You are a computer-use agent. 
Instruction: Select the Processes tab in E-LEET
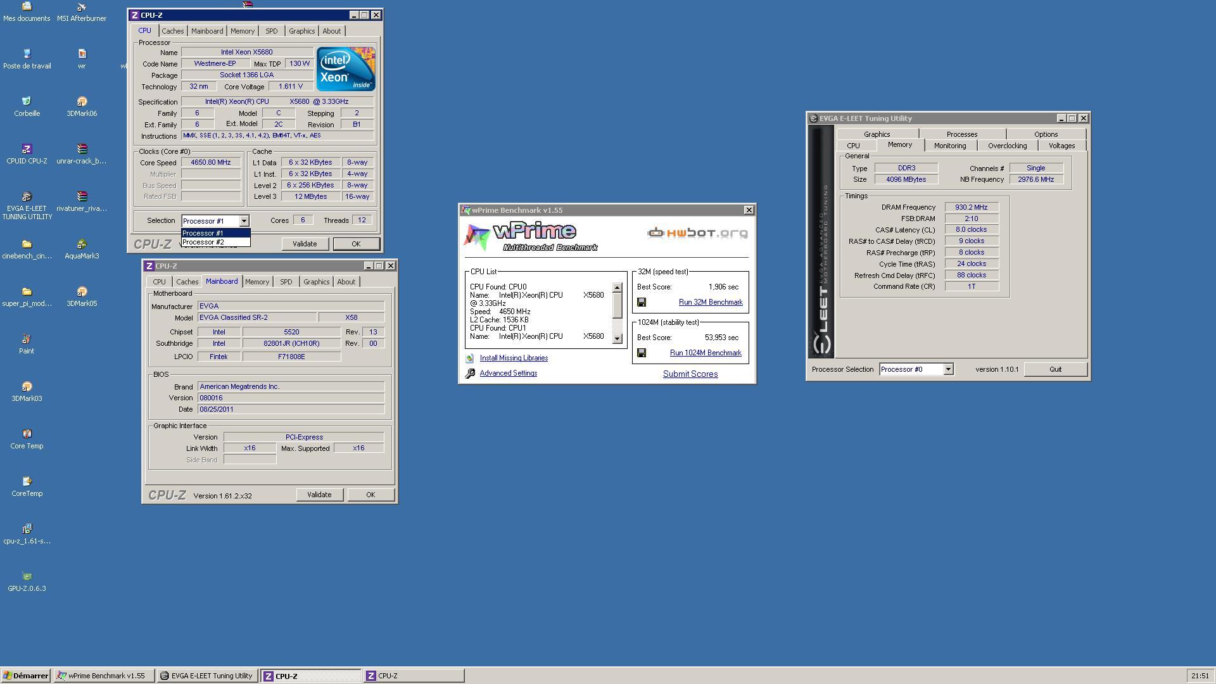pyautogui.click(x=961, y=134)
